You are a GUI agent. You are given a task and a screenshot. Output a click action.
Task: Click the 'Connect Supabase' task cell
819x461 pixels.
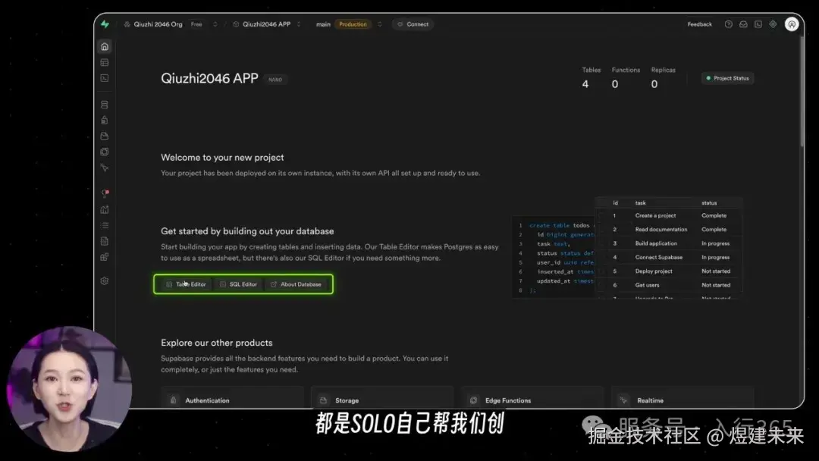tap(659, 257)
